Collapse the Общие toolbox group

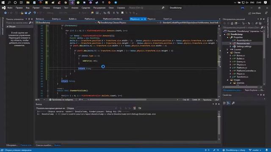pyautogui.click(x=8, y=27)
